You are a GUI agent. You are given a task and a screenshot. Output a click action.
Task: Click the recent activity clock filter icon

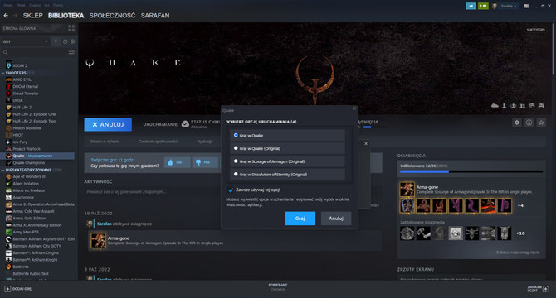click(66, 41)
